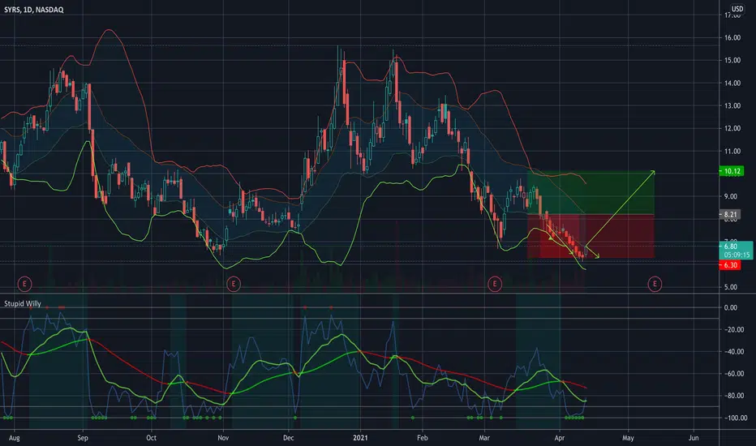
Task: Click the -100.00 indicator scale label
Action: 734,418
